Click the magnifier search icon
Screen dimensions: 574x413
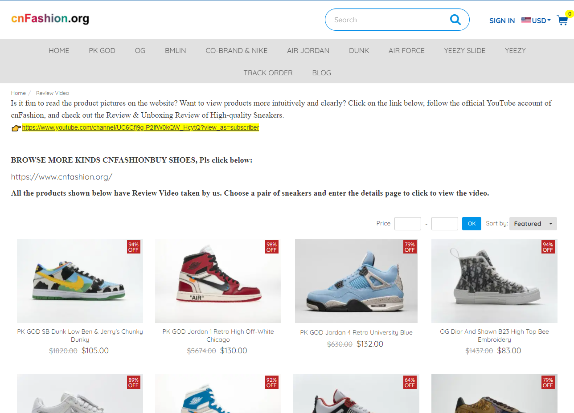click(455, 20)
